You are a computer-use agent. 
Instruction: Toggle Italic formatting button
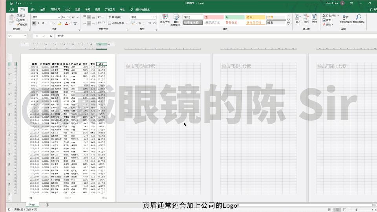[38, 23]
